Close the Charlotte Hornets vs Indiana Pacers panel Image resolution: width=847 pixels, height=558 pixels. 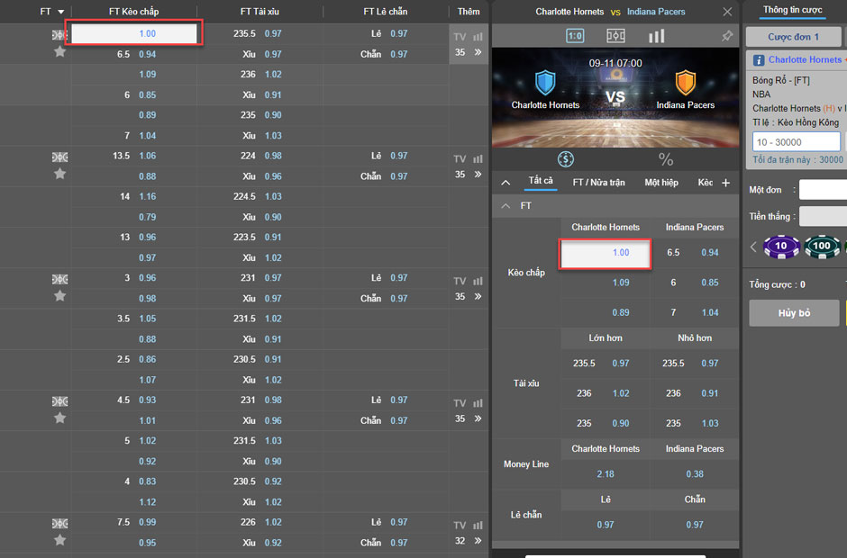(x=728, y=12)
